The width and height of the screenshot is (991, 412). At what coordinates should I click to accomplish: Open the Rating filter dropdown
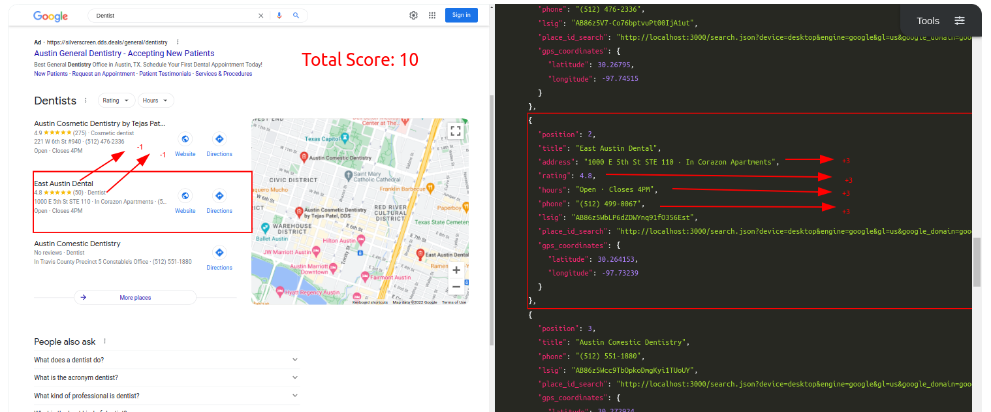pos(117,101)
